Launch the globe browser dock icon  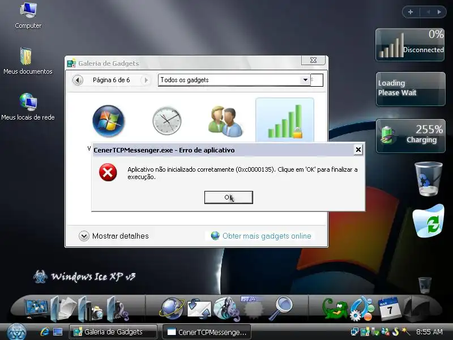(172, 309)
